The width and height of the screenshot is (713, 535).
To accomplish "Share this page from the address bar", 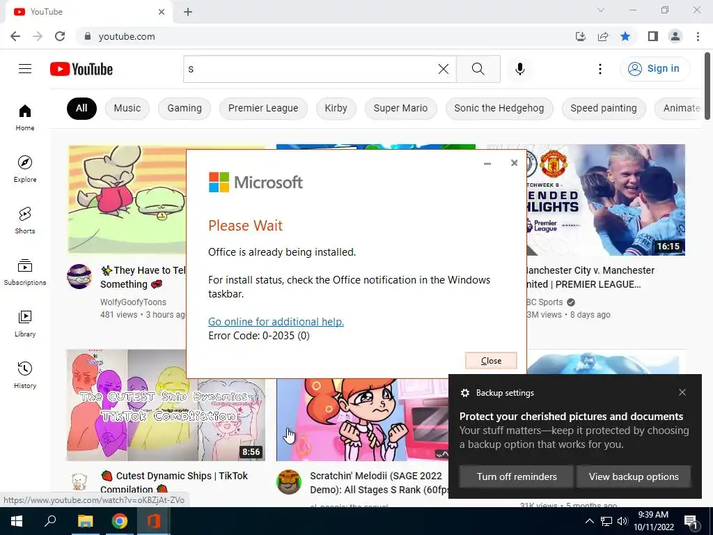I will pyautogui.click(x=603, y=36).
